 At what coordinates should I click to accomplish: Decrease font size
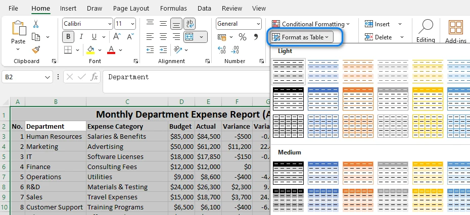tap(130, 36)
